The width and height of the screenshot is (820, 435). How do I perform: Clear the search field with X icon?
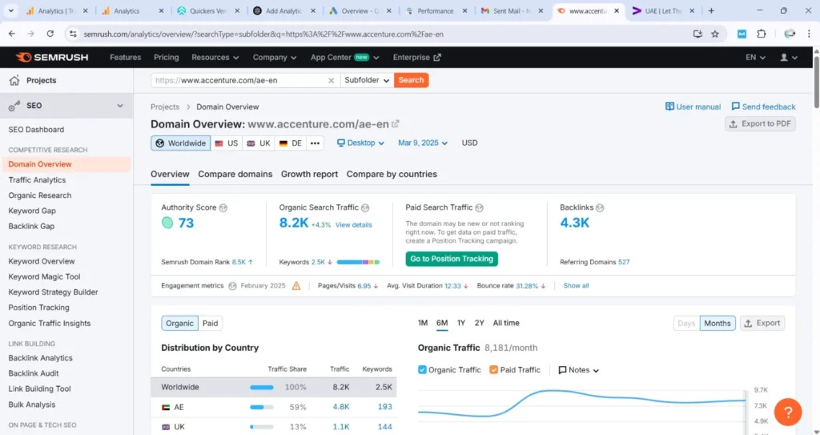pos(331,80)
